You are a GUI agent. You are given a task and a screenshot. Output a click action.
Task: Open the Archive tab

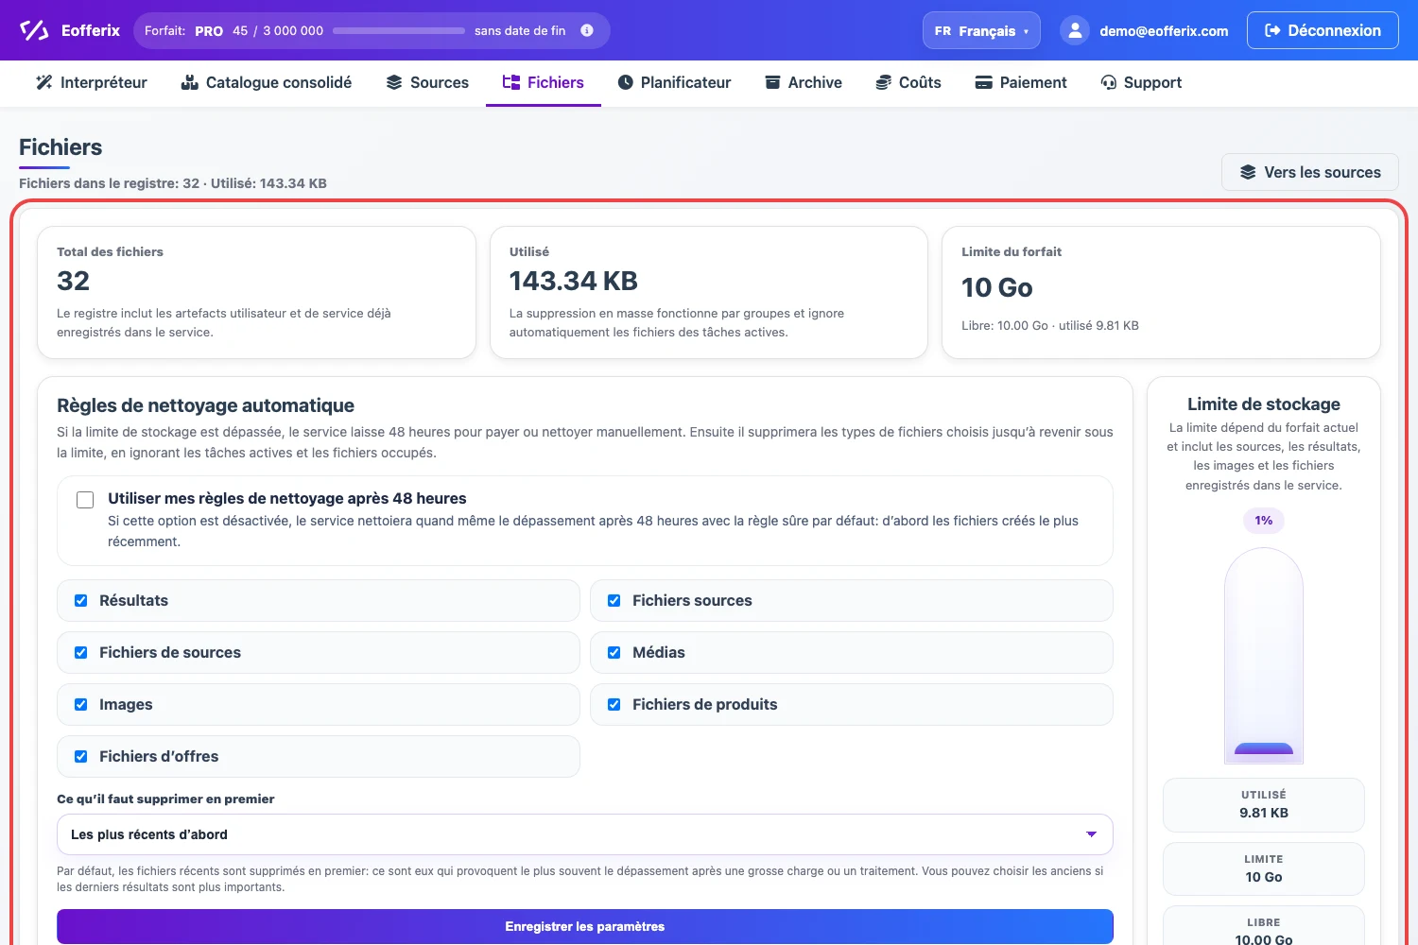coord(804,82)
